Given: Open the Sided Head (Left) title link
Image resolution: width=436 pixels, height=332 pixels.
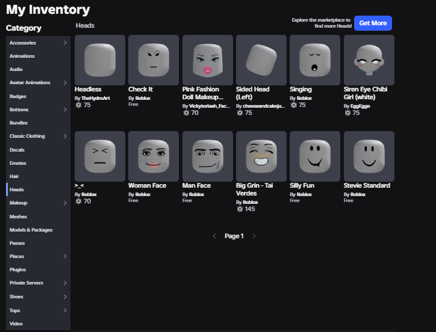Looking at the screenshot, I should pos(252,93).
